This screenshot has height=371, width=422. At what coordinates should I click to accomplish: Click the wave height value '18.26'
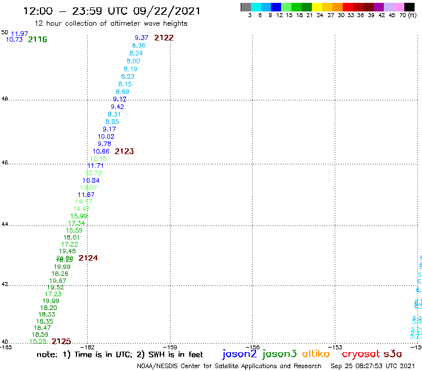60,274
